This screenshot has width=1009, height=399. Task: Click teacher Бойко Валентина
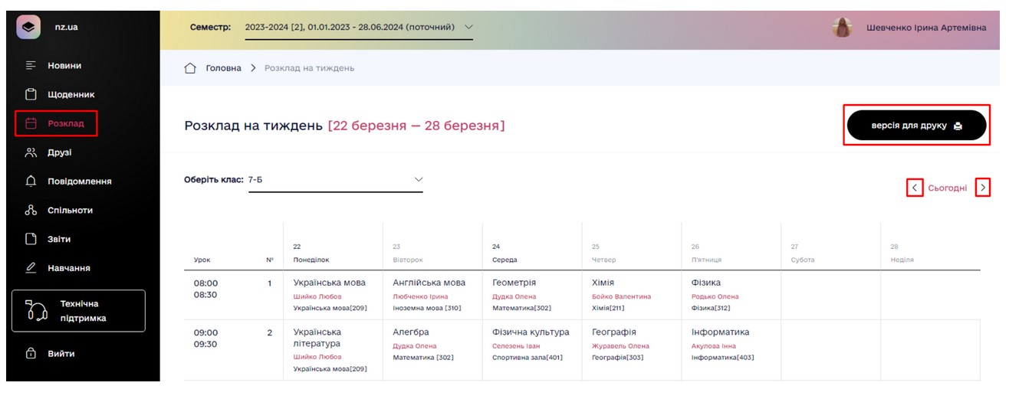click(x=621, y=296)
